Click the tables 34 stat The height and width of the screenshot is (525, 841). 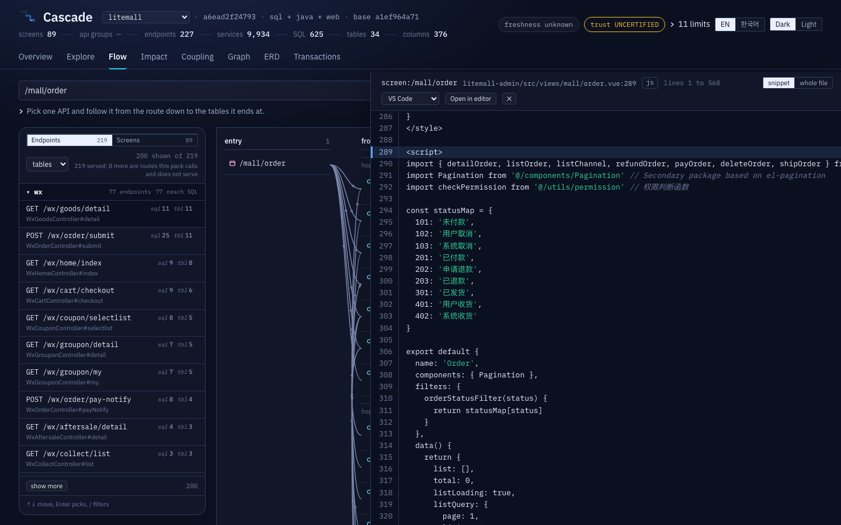(363, 34)
